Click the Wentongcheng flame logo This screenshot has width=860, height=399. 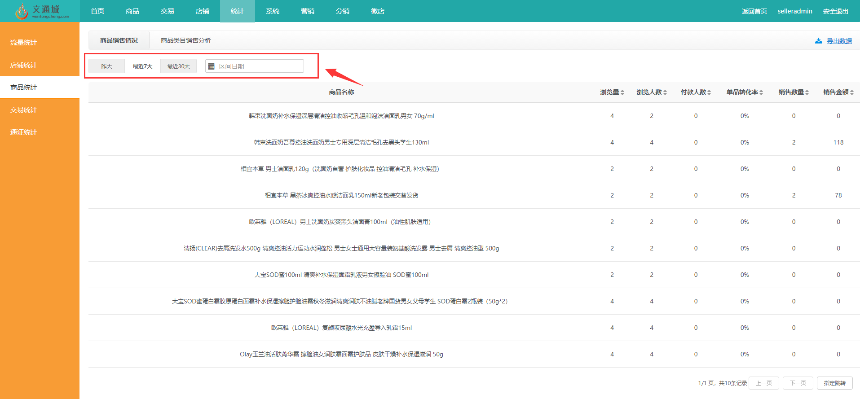click(x=22, y=11)
